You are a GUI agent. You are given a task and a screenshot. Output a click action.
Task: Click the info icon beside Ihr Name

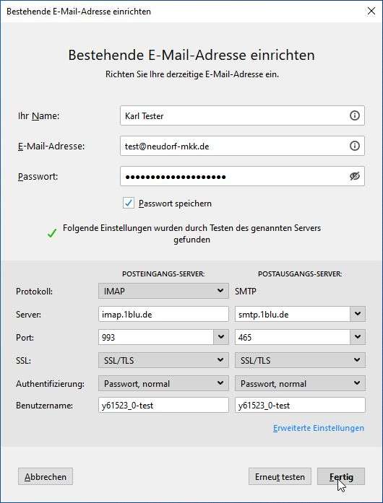(354, 115)
